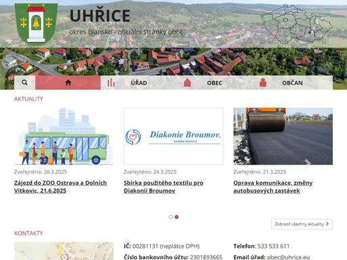
Task: Open Zájezd do ZOO Ostrava article link
Action: coord(60,187)
